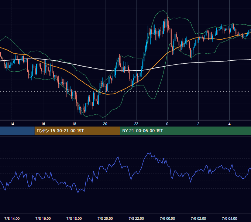251x222 pixels.
Task: Click the 22 hour tick label
Action: click(x=136, y=124)
